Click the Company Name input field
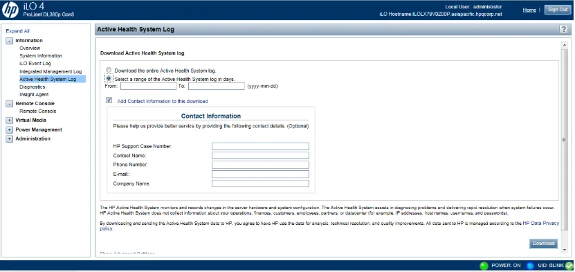Viewport: 575px width, 272px height. pyautogui.click(x=260, y=183)
